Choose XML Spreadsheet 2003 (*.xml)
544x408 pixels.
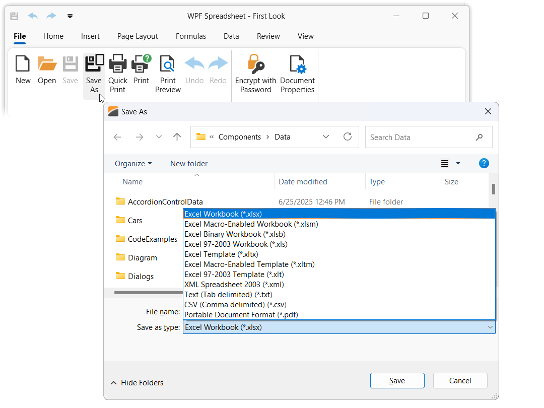(339, 285)
